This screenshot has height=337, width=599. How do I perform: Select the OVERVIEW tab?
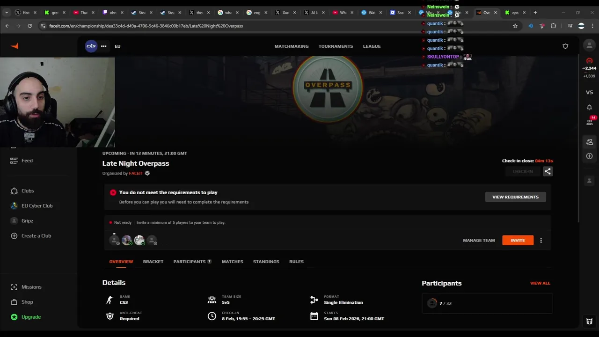click(121, 262)
